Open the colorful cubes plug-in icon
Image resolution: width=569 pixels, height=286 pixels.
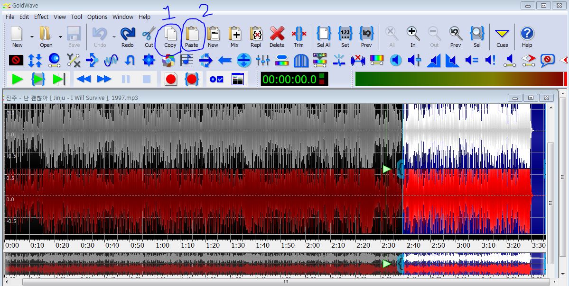[x=168, y=60]
